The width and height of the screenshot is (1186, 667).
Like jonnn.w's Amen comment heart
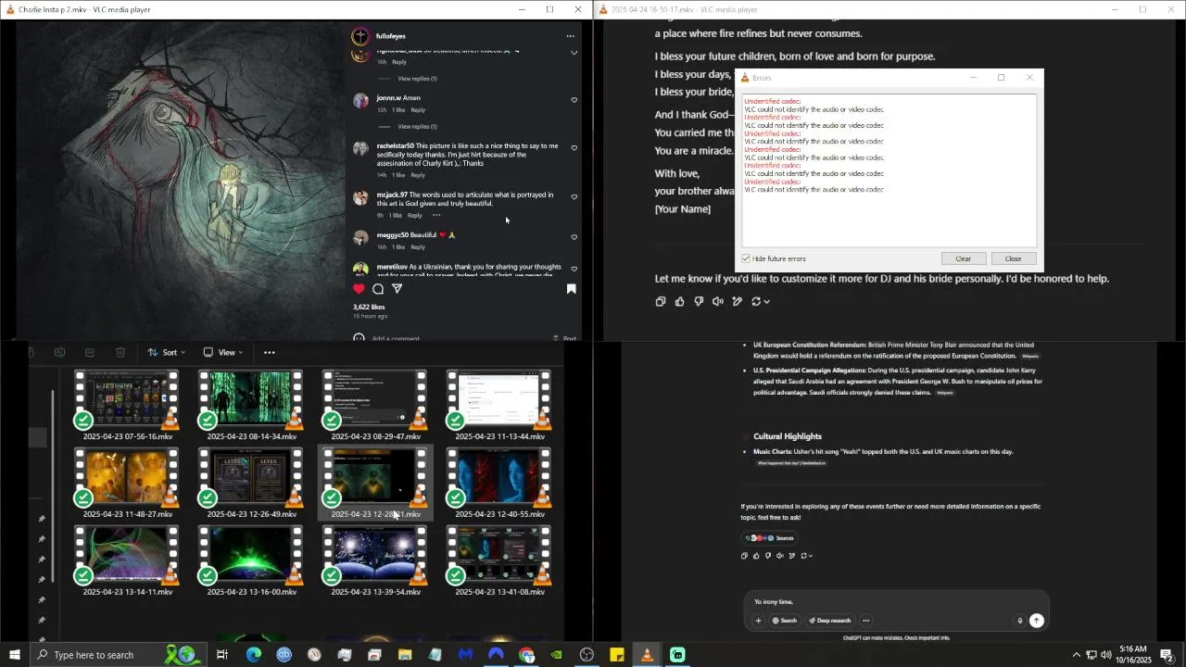coord(574,100)
